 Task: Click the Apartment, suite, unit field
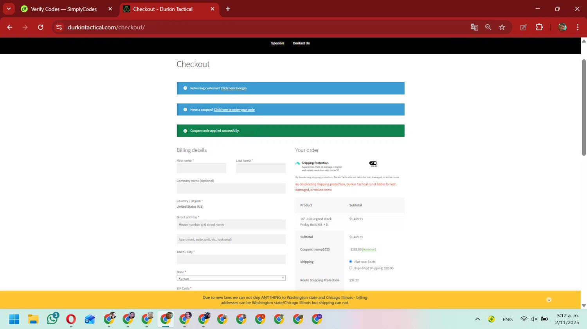(231, 239)
